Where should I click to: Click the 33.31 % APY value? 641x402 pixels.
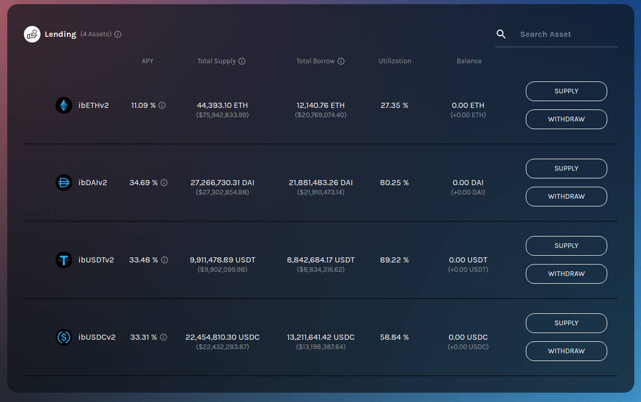(144, 337)
